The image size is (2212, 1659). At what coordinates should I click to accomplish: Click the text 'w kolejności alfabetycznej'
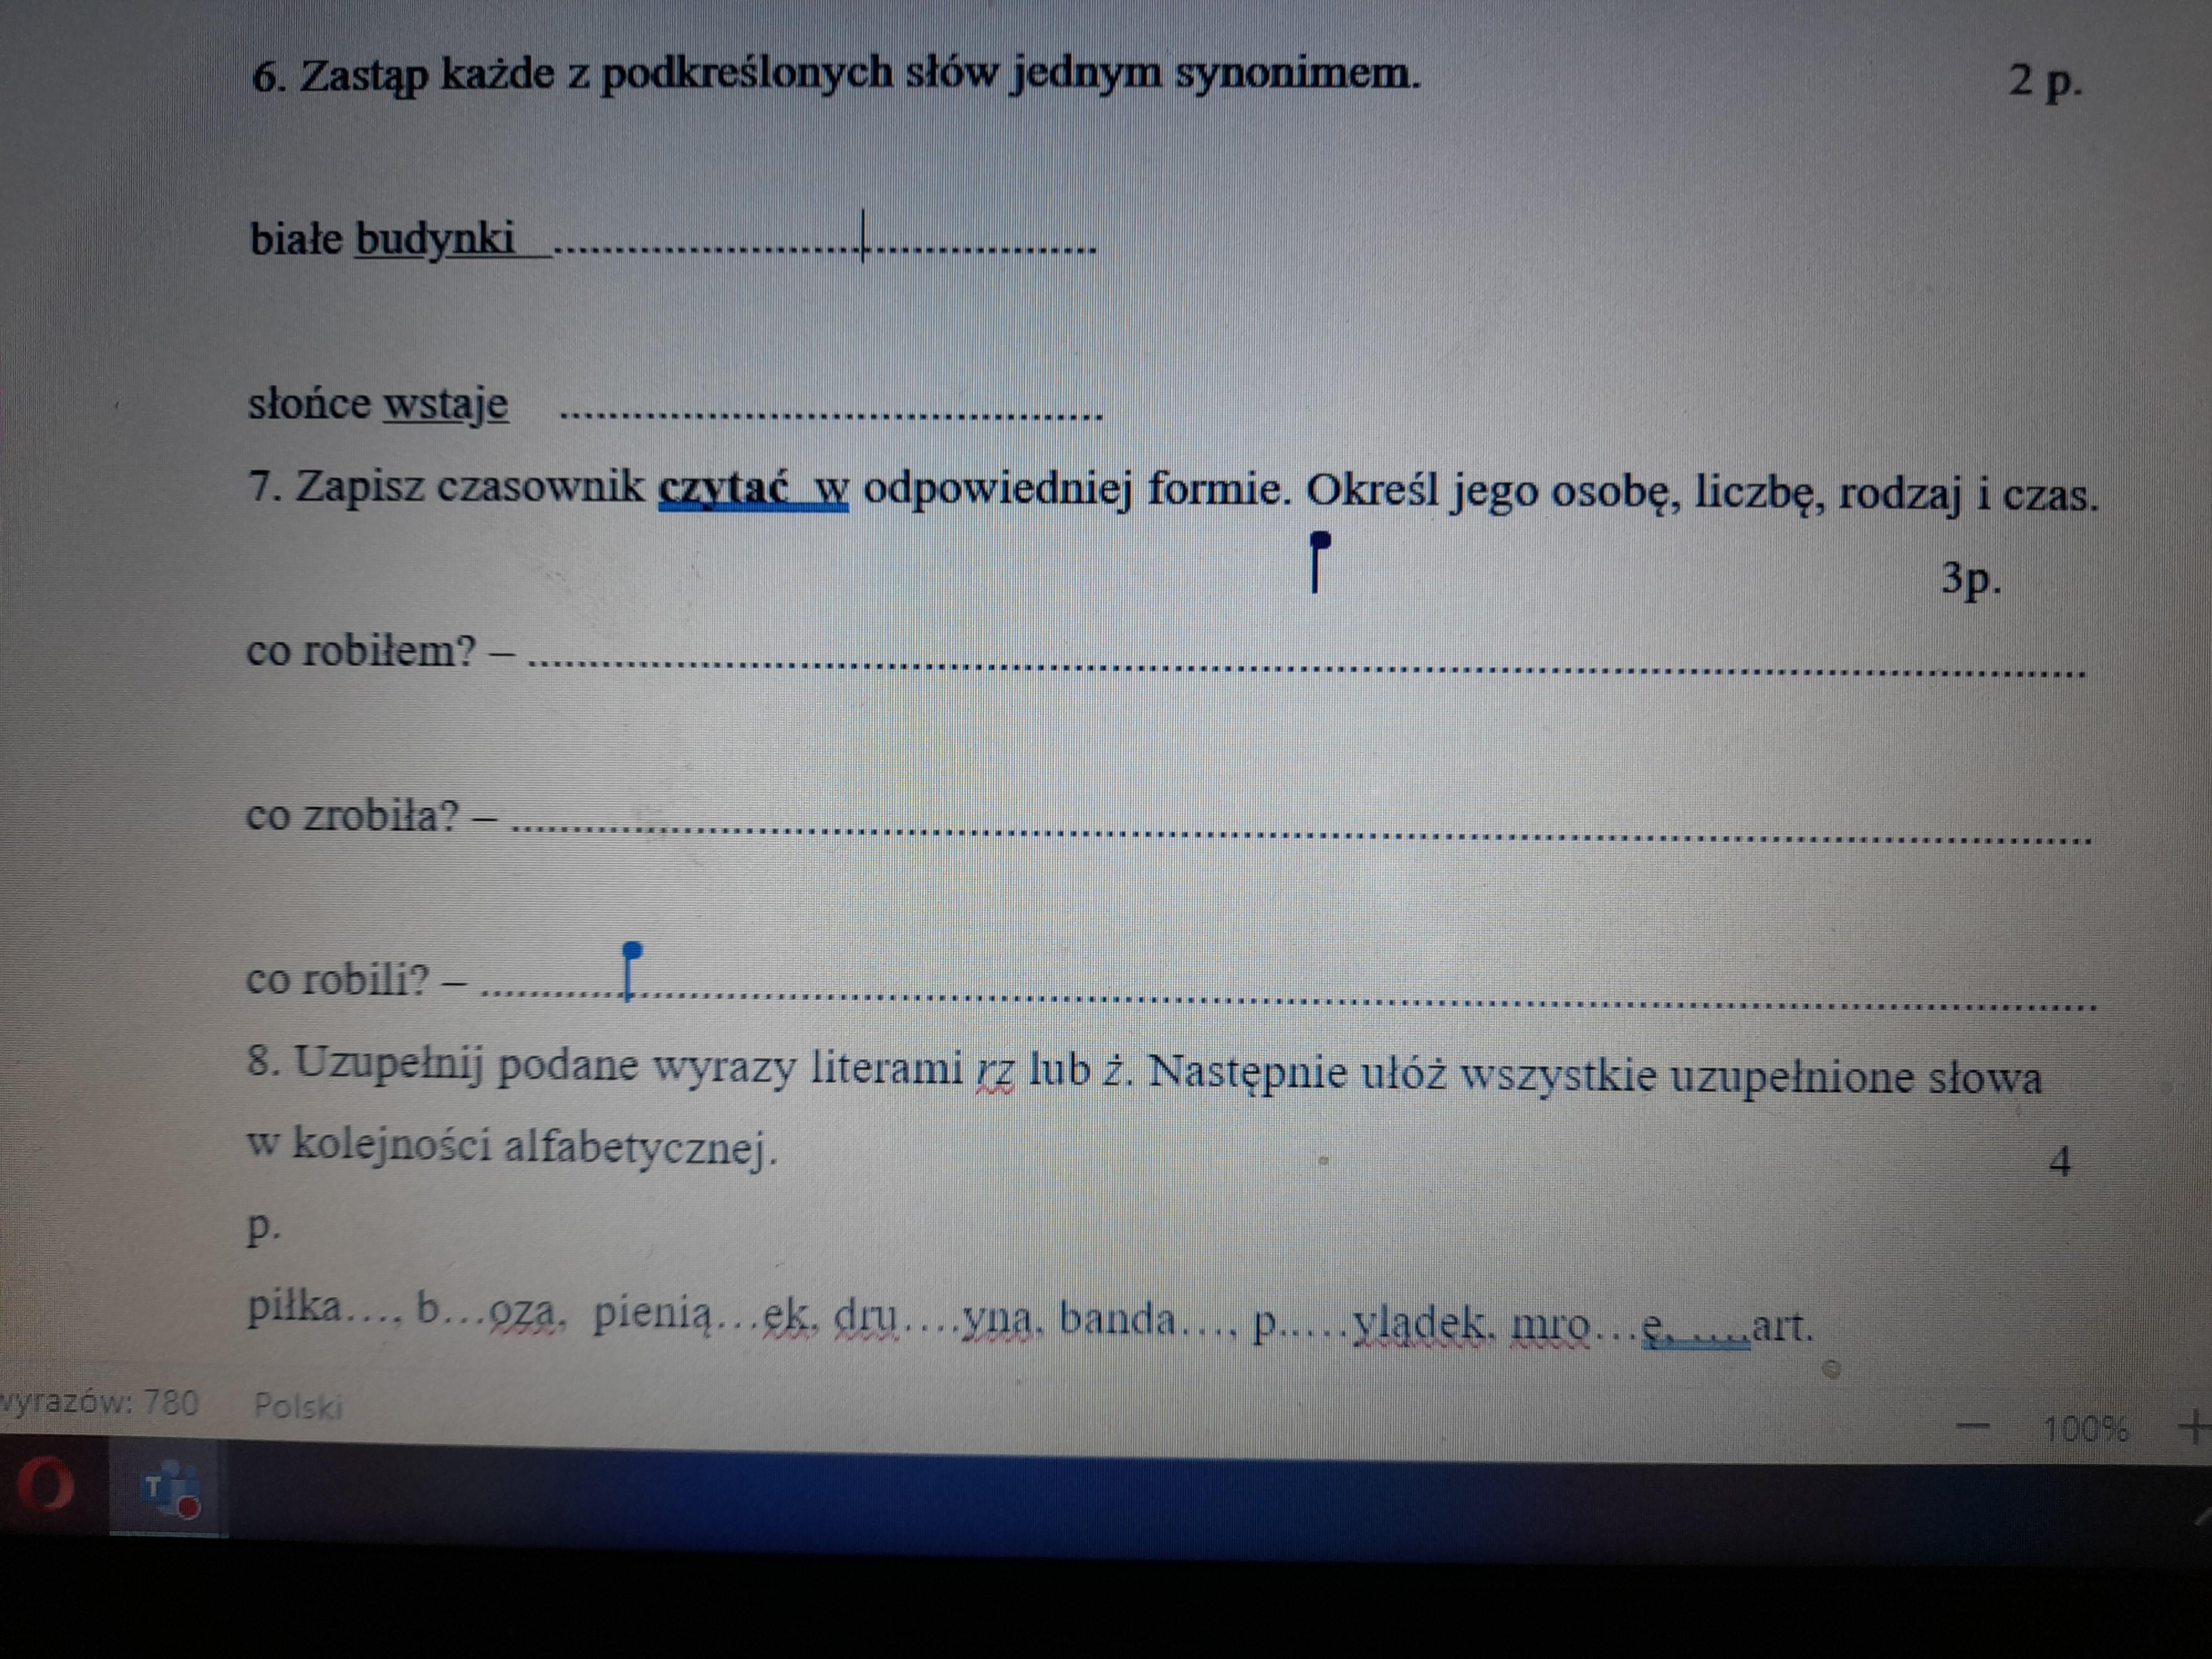coord(511,1146)
